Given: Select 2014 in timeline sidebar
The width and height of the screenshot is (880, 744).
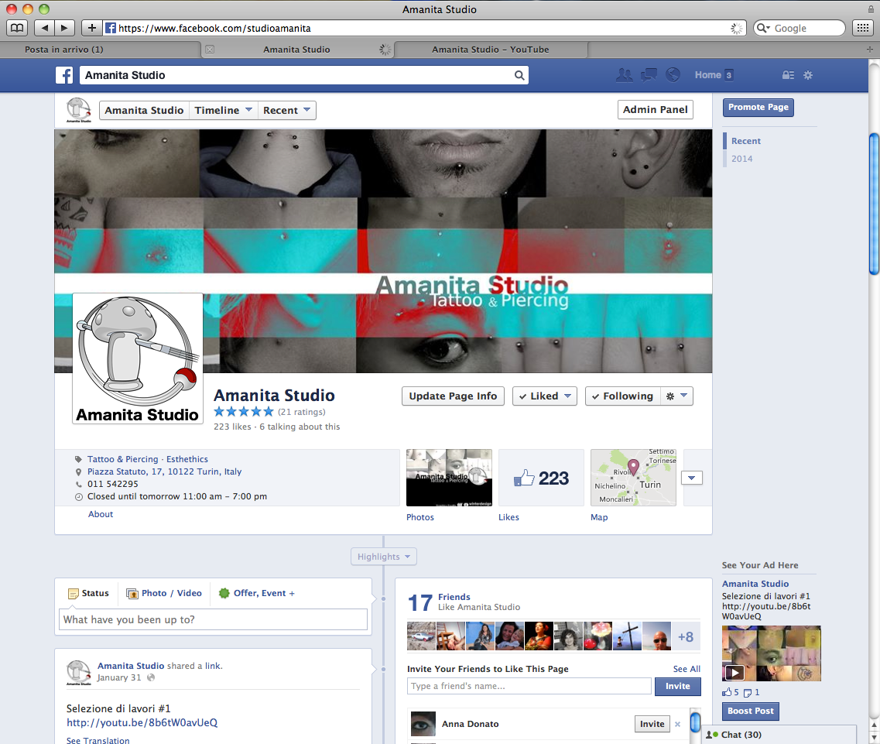Looking at the screenshot, I should point(742,159).
